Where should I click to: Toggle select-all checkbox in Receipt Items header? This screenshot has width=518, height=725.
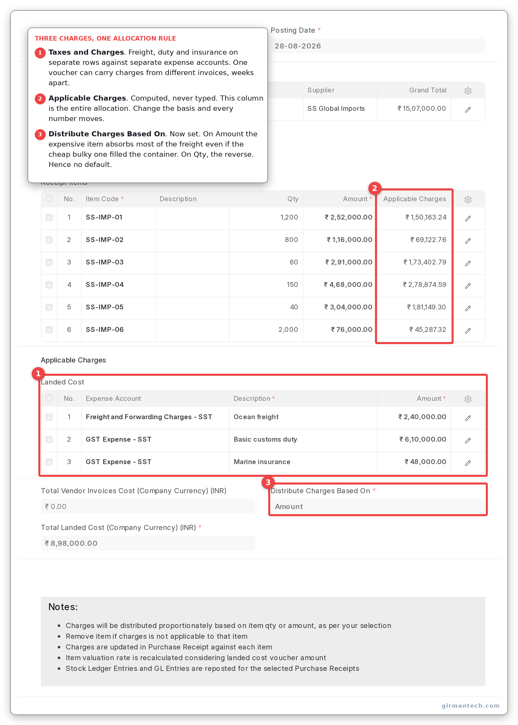49,198
